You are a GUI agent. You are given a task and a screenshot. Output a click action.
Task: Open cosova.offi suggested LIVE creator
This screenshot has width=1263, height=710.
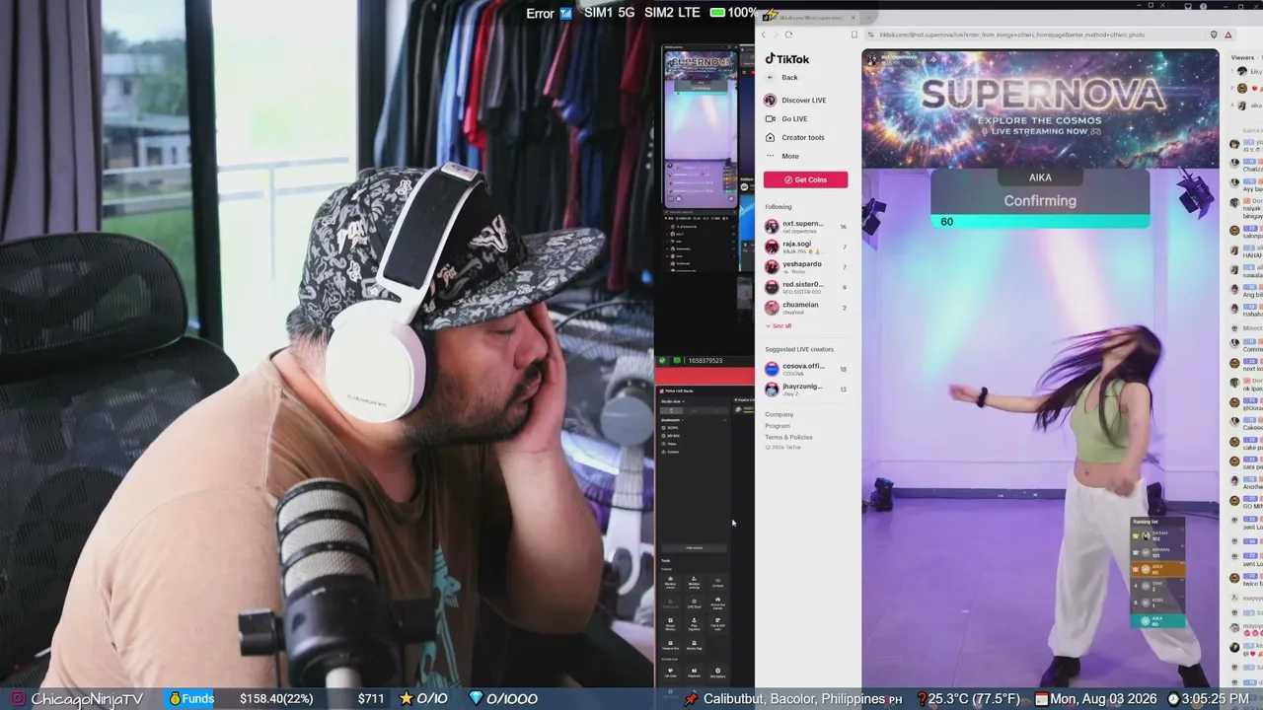805,369
